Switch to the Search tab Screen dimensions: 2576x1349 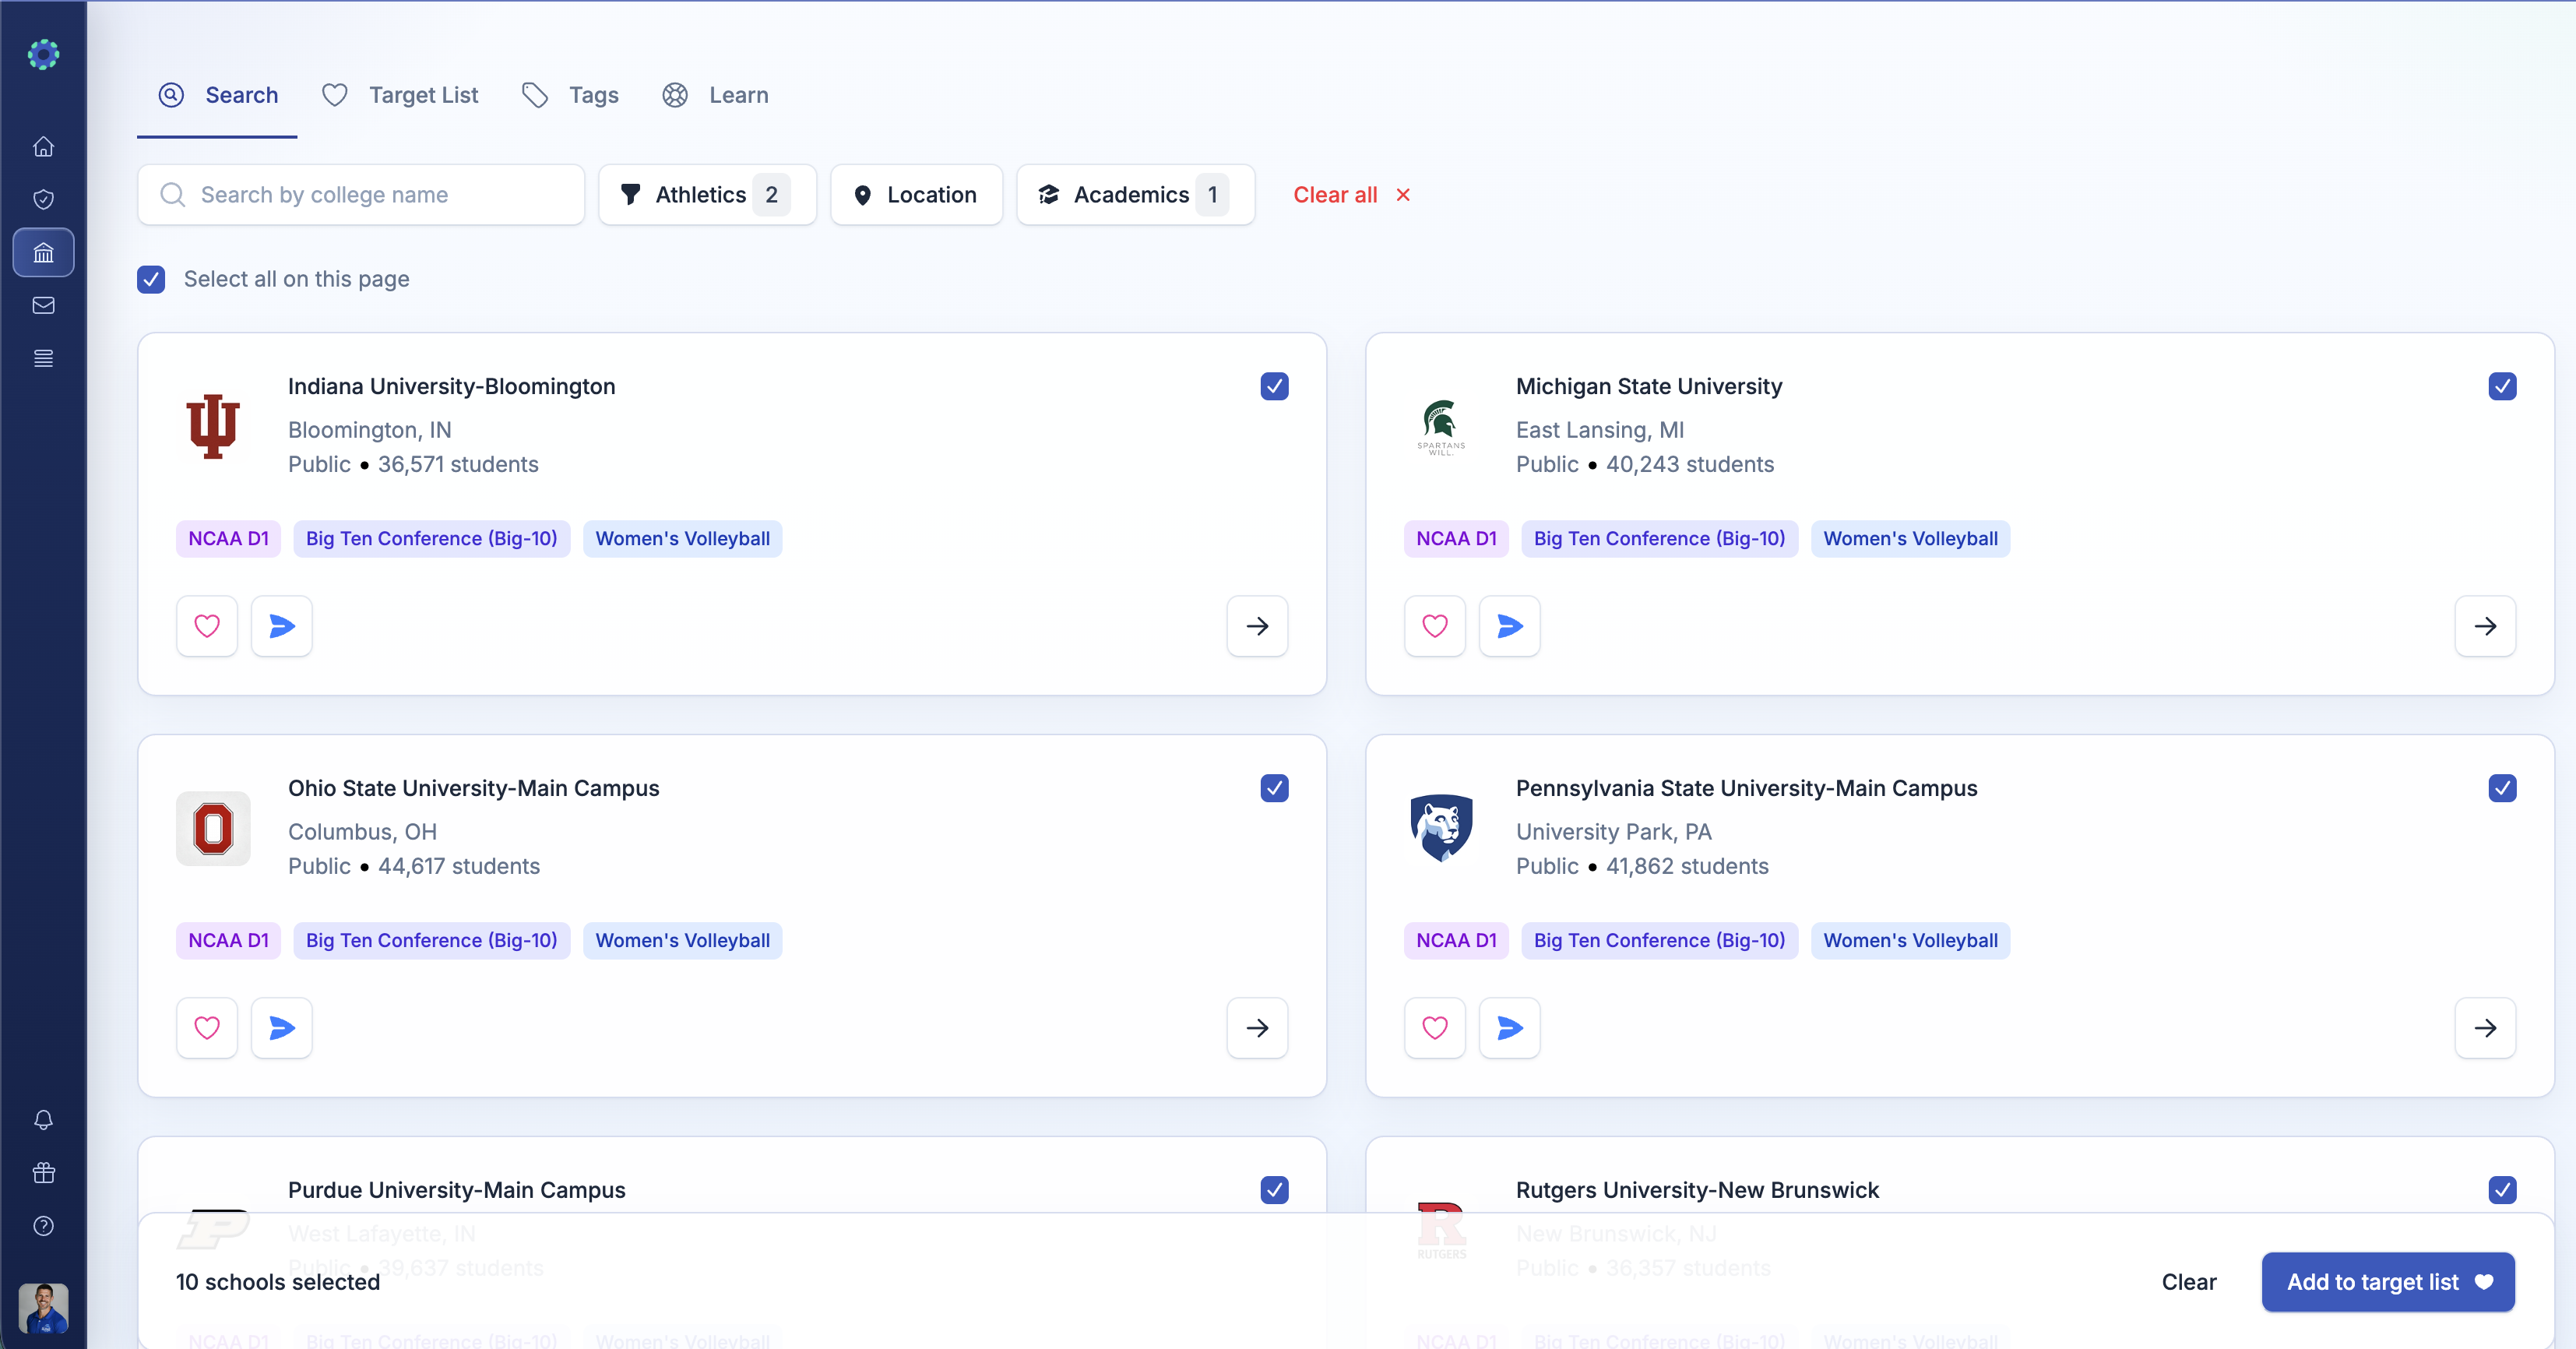(218, 96)
